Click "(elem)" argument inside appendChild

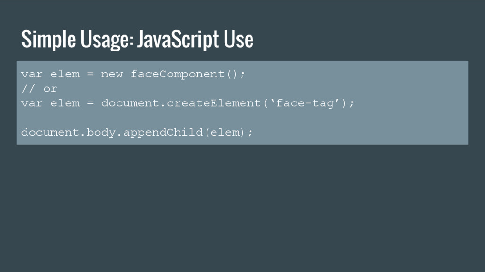[x=225, y=133]
